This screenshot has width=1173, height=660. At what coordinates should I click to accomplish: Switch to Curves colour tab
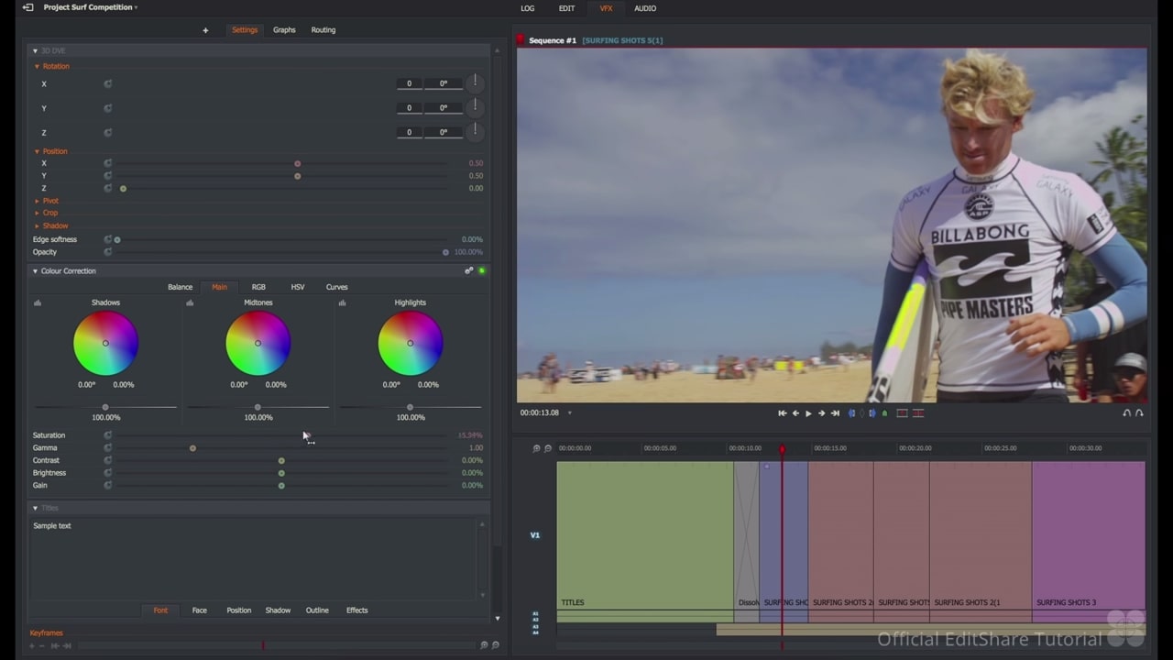[336, 287]
